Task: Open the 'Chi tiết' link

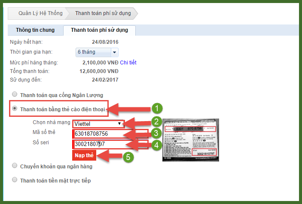Action: [128, 63]
